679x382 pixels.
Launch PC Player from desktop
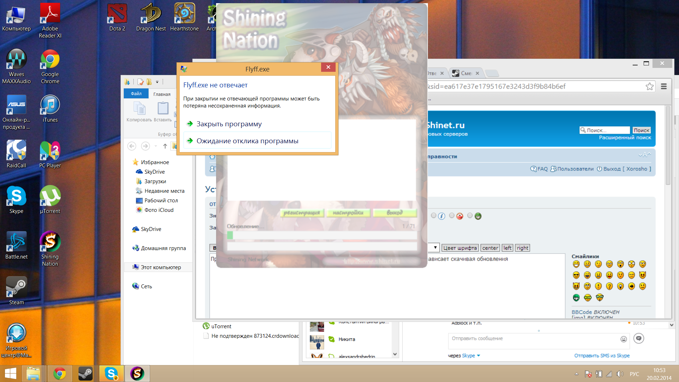tap(50, 154)
